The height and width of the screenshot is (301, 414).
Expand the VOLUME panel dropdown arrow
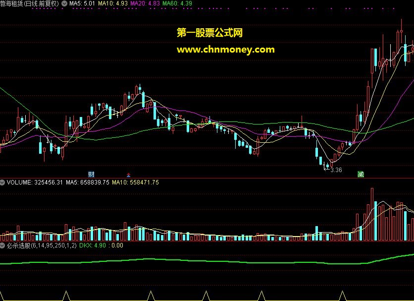tap(2, 182)
